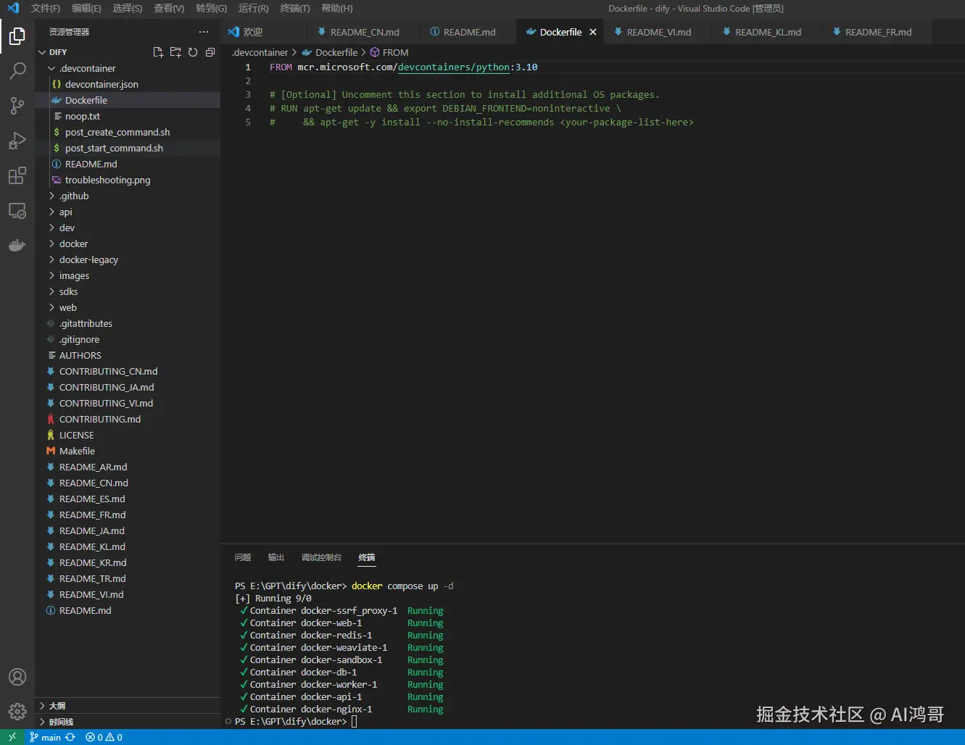Viewport: 965px width, 745px height.
Task: Open the 查看(V) menu
Action: (169, 8)
